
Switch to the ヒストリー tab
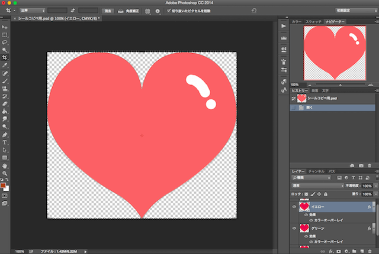[300, 90]
